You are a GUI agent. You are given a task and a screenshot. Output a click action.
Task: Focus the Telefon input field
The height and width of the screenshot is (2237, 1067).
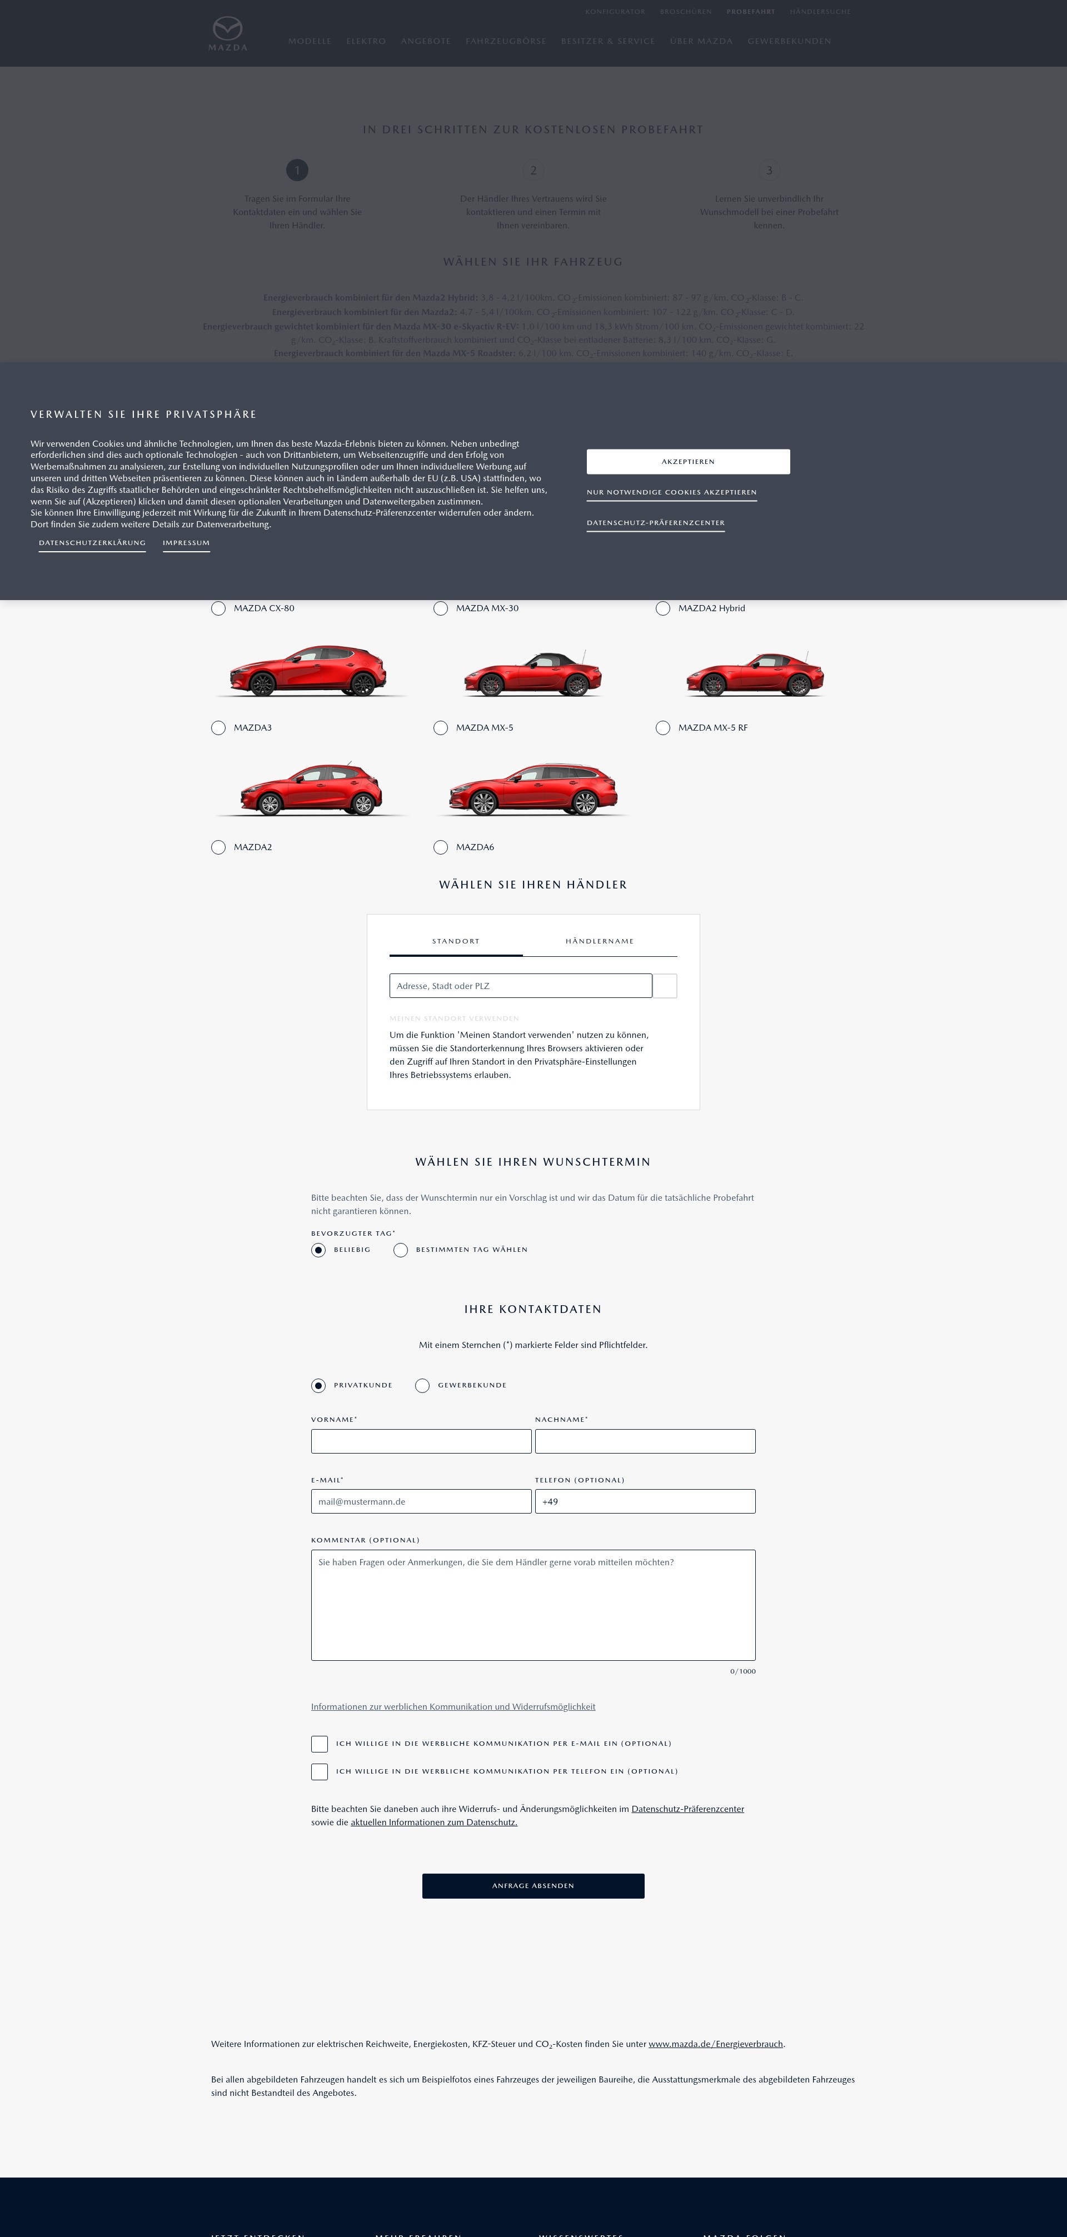pos(646,1501)
